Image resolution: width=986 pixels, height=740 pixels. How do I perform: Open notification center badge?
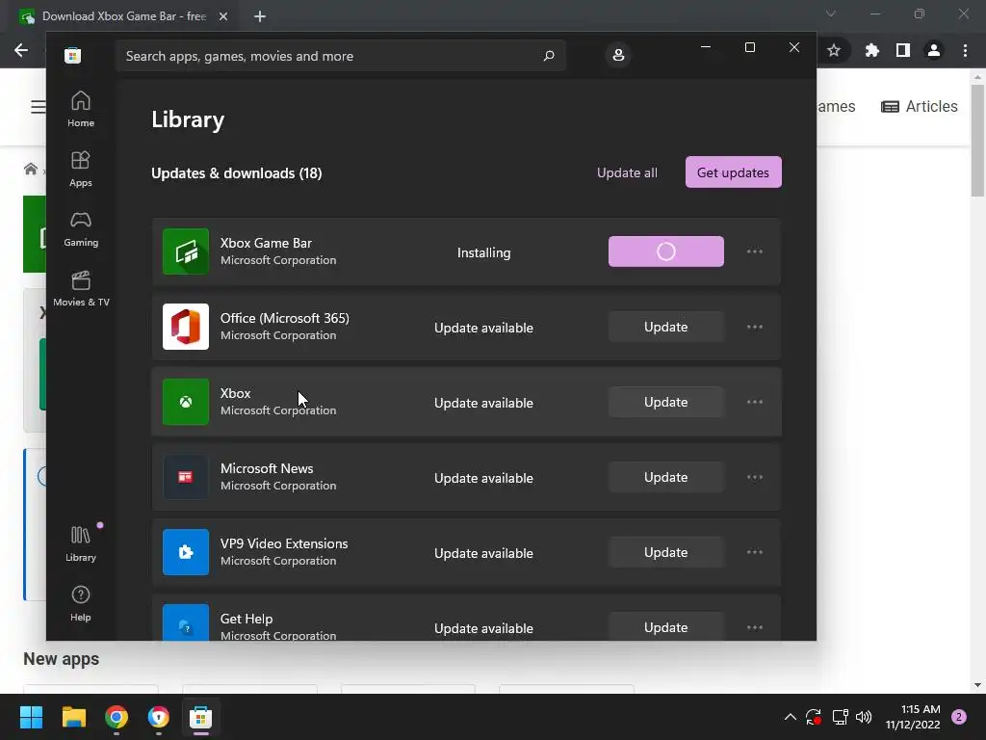point(959,717)
